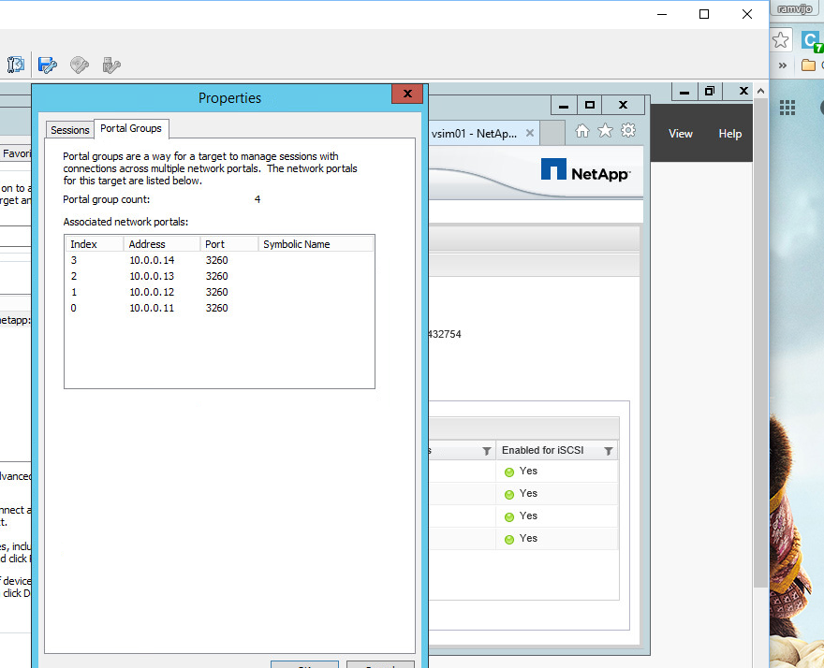The height and width of the screenshot is (668, 824).
Task: Click the apps grid icon at top right
Action: point(787,108)
